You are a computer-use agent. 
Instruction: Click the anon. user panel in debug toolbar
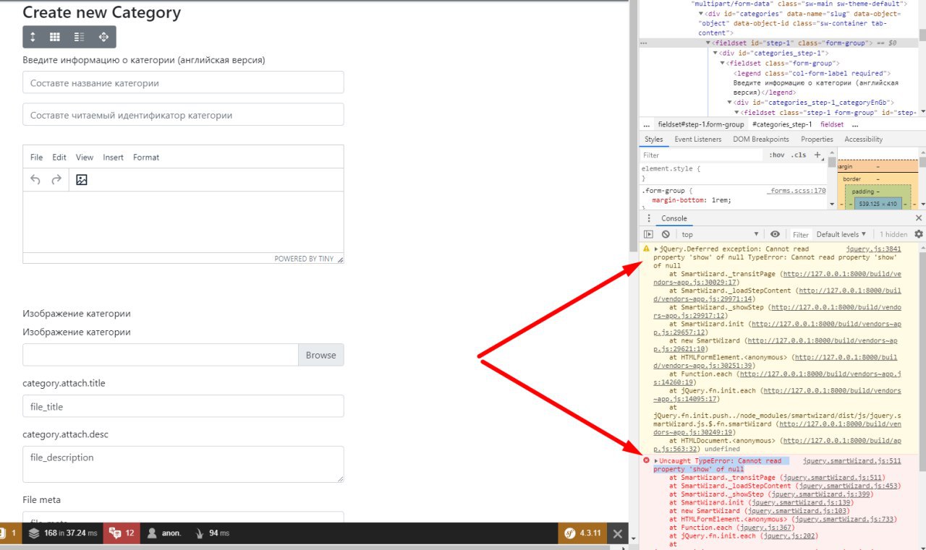(x=164, y=533)
